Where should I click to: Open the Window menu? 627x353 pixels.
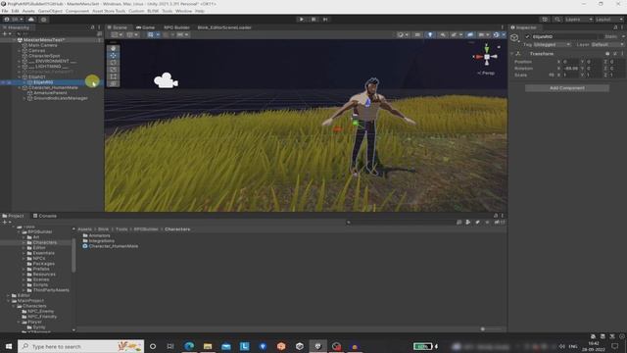(x=183, y=11)
